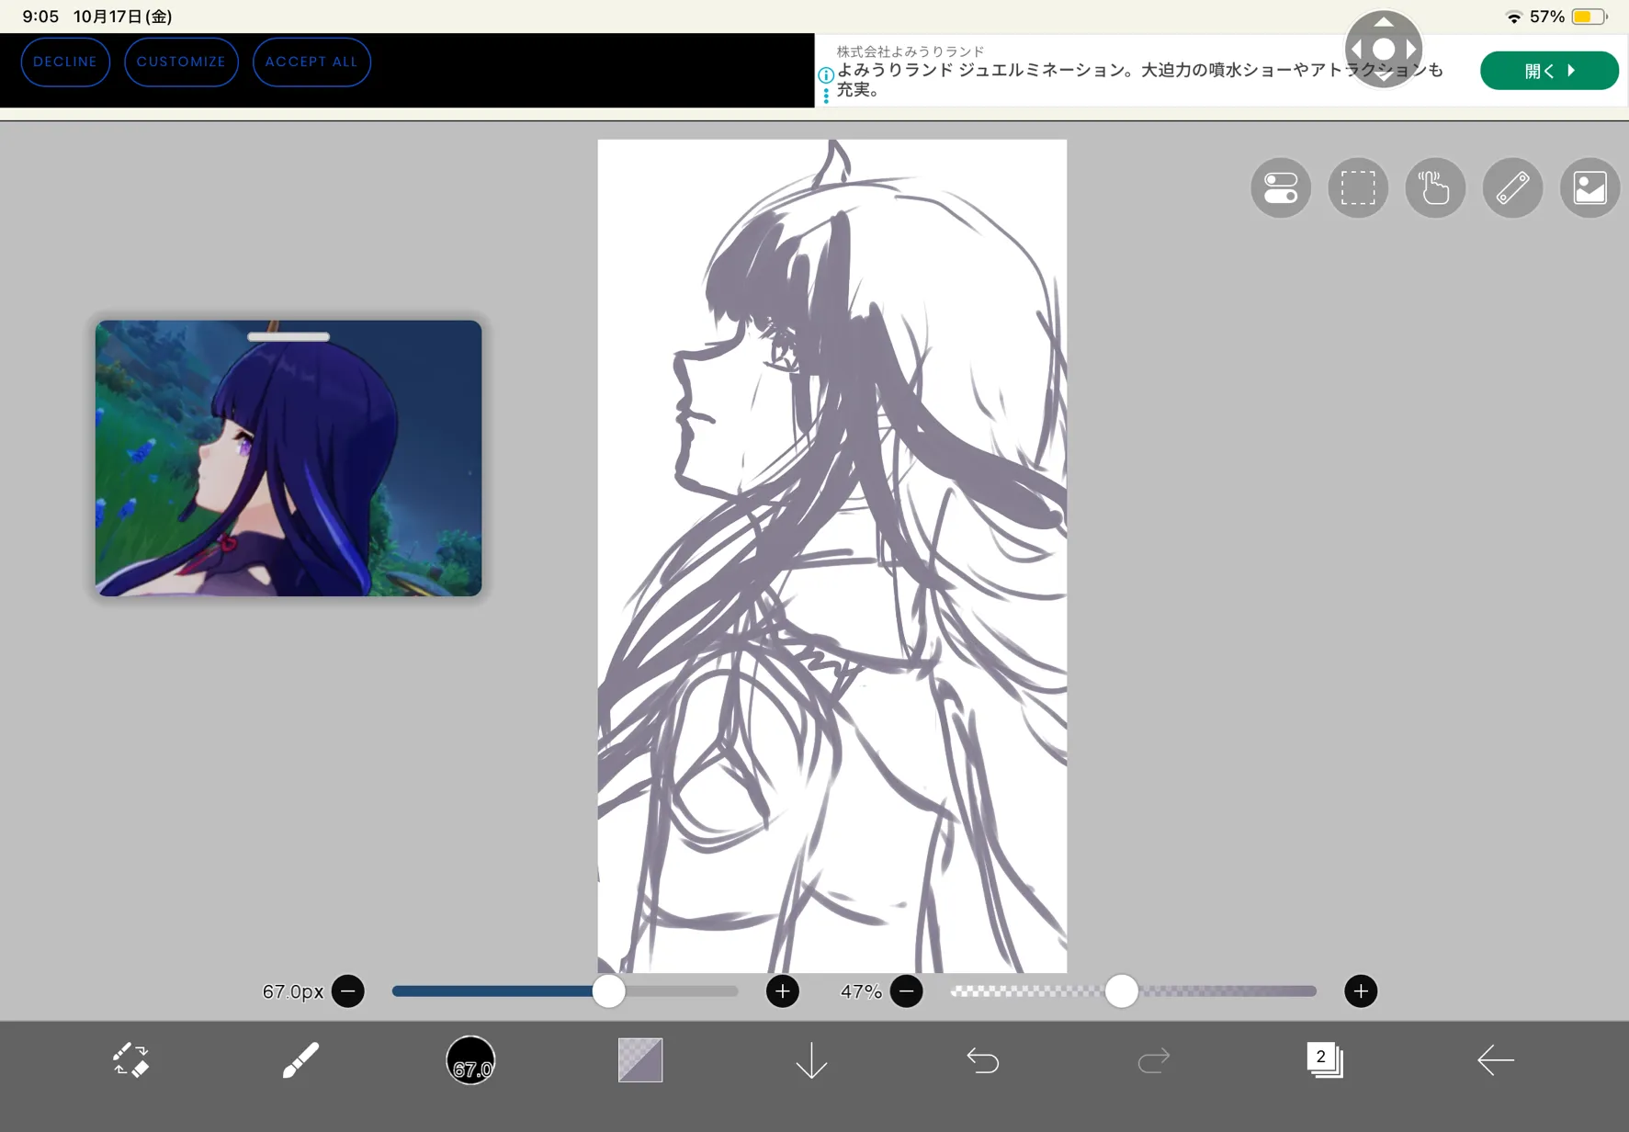Open the Wi-Fi status icon
The height and width of the screenshot is (1132, 1629).
click(x=1513, y=17)
